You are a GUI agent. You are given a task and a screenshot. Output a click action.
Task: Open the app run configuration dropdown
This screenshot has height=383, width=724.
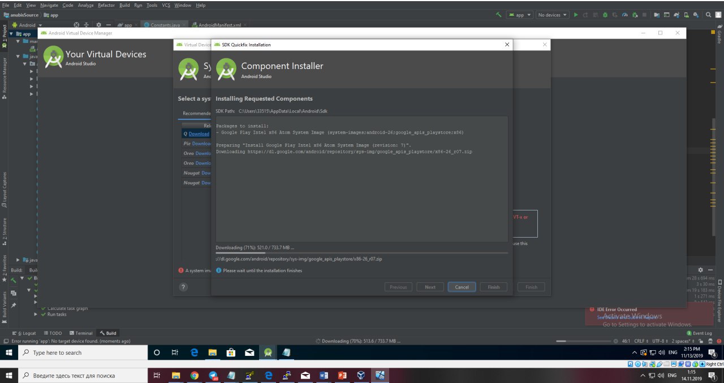tap(520, 15)
